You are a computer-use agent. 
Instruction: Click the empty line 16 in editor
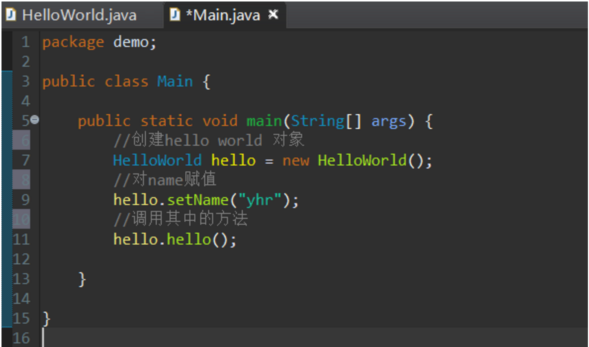point(226,338)
